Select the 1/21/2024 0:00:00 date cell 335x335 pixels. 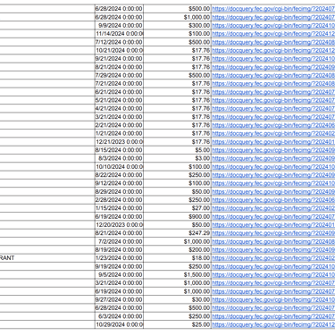click(119, 133)
